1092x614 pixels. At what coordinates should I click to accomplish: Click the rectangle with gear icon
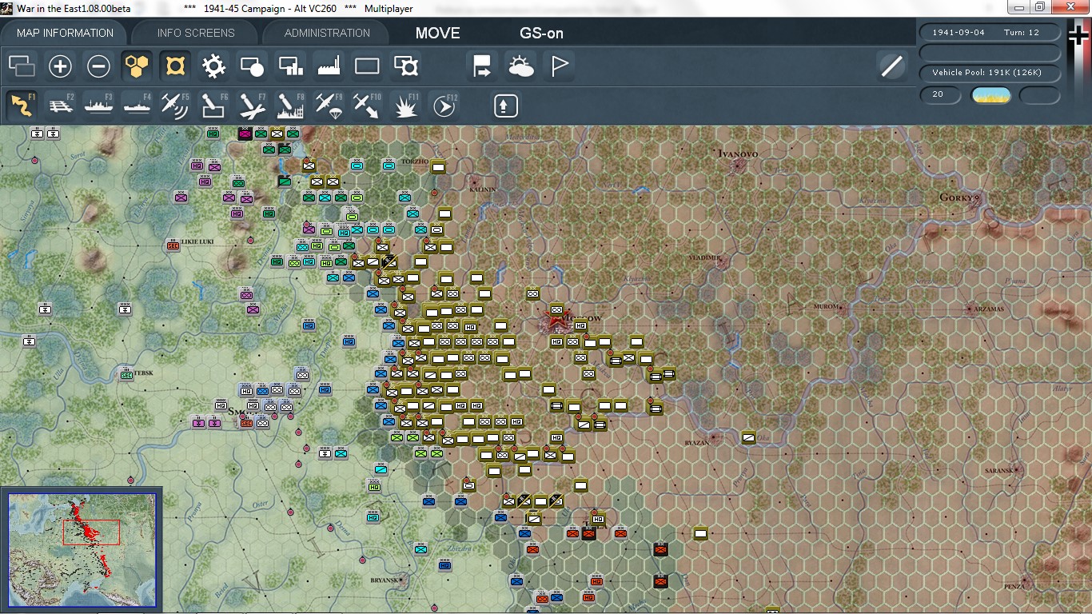click(x=405, y=66)
